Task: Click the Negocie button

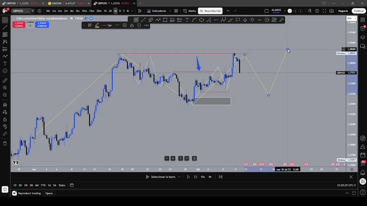Action: click(x=343, y=11)
